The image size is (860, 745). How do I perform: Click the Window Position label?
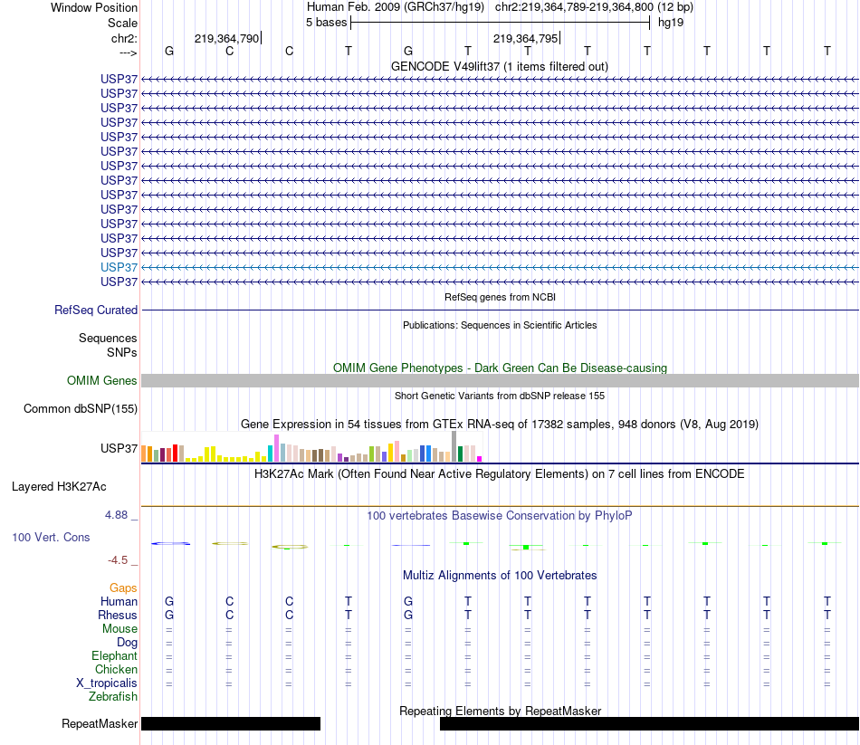click(94, 7)
